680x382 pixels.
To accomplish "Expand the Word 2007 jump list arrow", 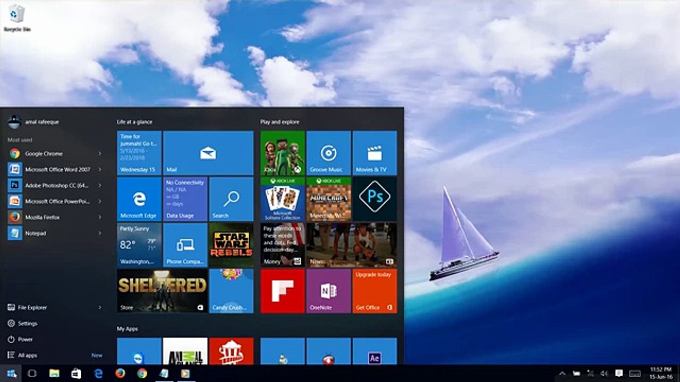I will tap(99, 170).
